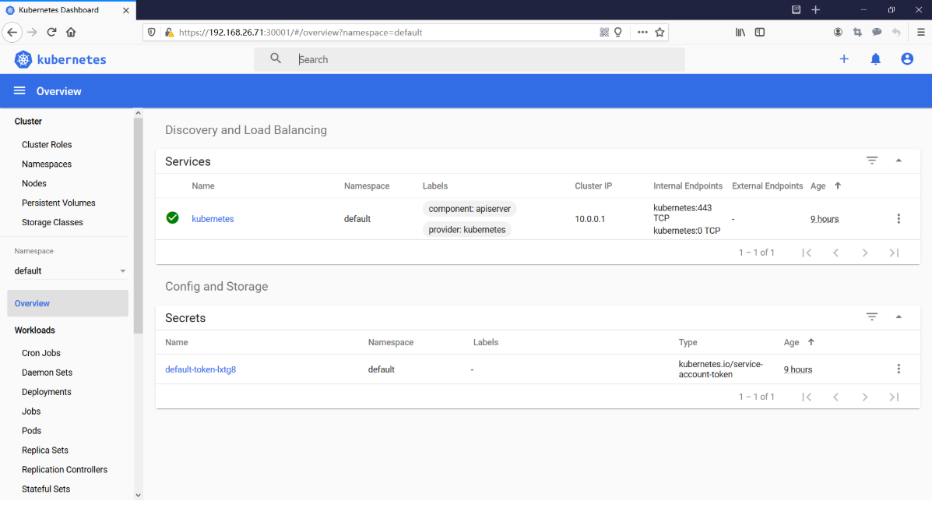The image size is (932, 505).
Task: Open Replica Sets in sidebar
Action: pos(45,450)
